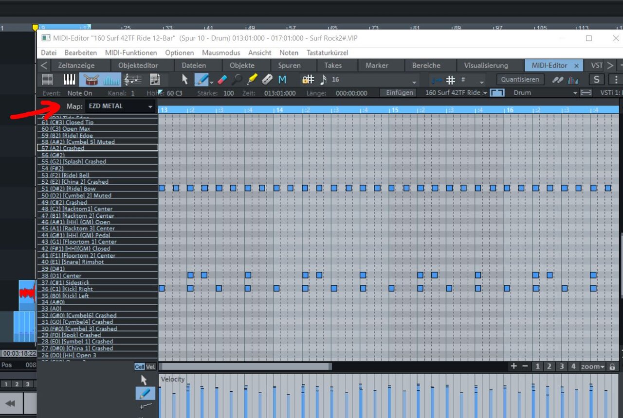Select the yellow highlighter marker tool
The height and width of the screenshot is (418, 623).
click(x=252, y=79)
